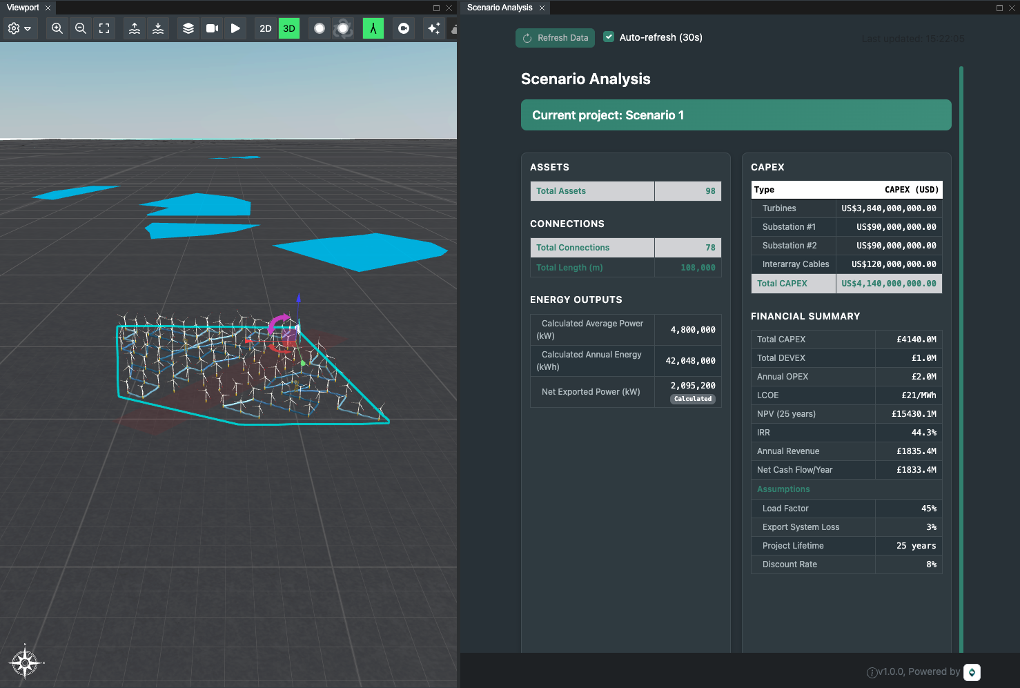This screenshot has width=1020, height=688.
Task: Click the sparkle AI stars icon
Action: tap(433, 28)
